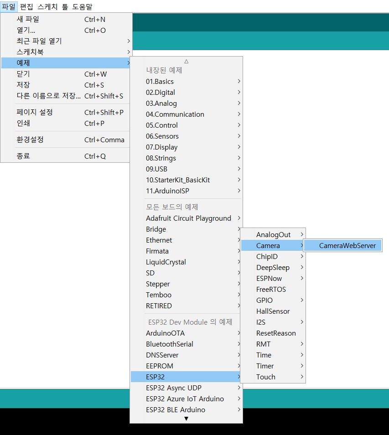
Task: Expand 04.Communication examples
Action: pos(186,114)
